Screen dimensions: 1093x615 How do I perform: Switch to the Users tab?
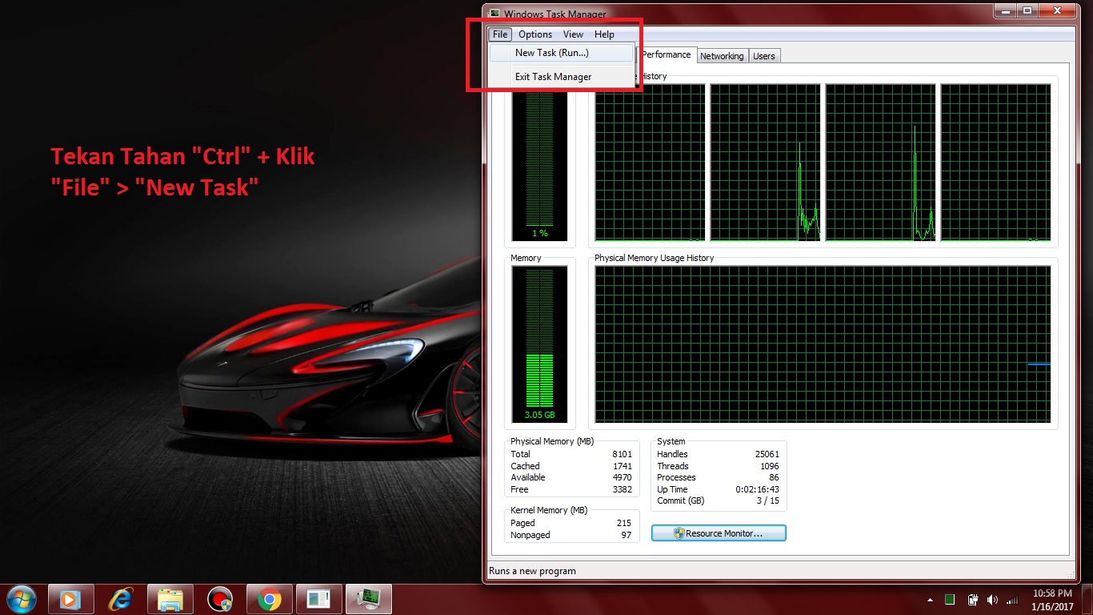tap(764, 56)
